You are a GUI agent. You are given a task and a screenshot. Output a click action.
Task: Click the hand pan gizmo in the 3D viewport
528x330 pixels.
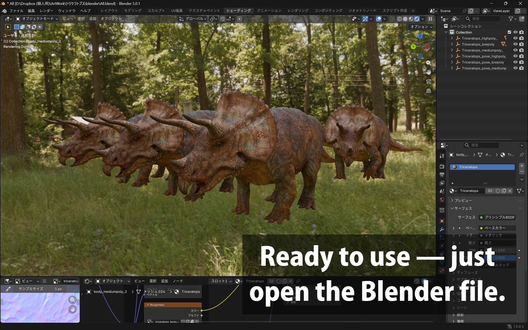pos(429,72)
